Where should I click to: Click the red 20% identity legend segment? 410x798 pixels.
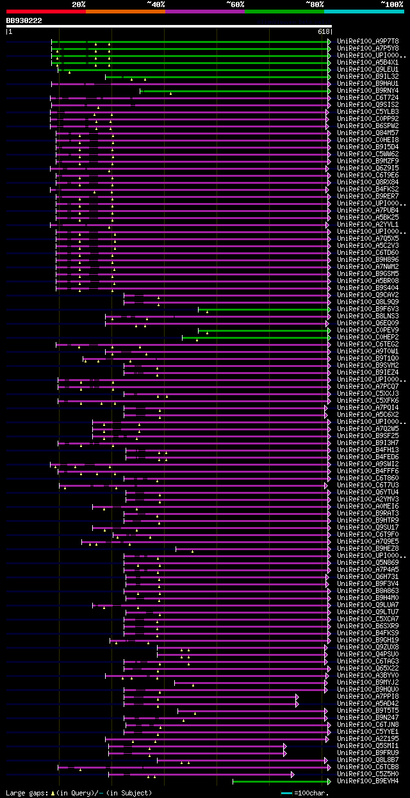[x=46, y=12]
